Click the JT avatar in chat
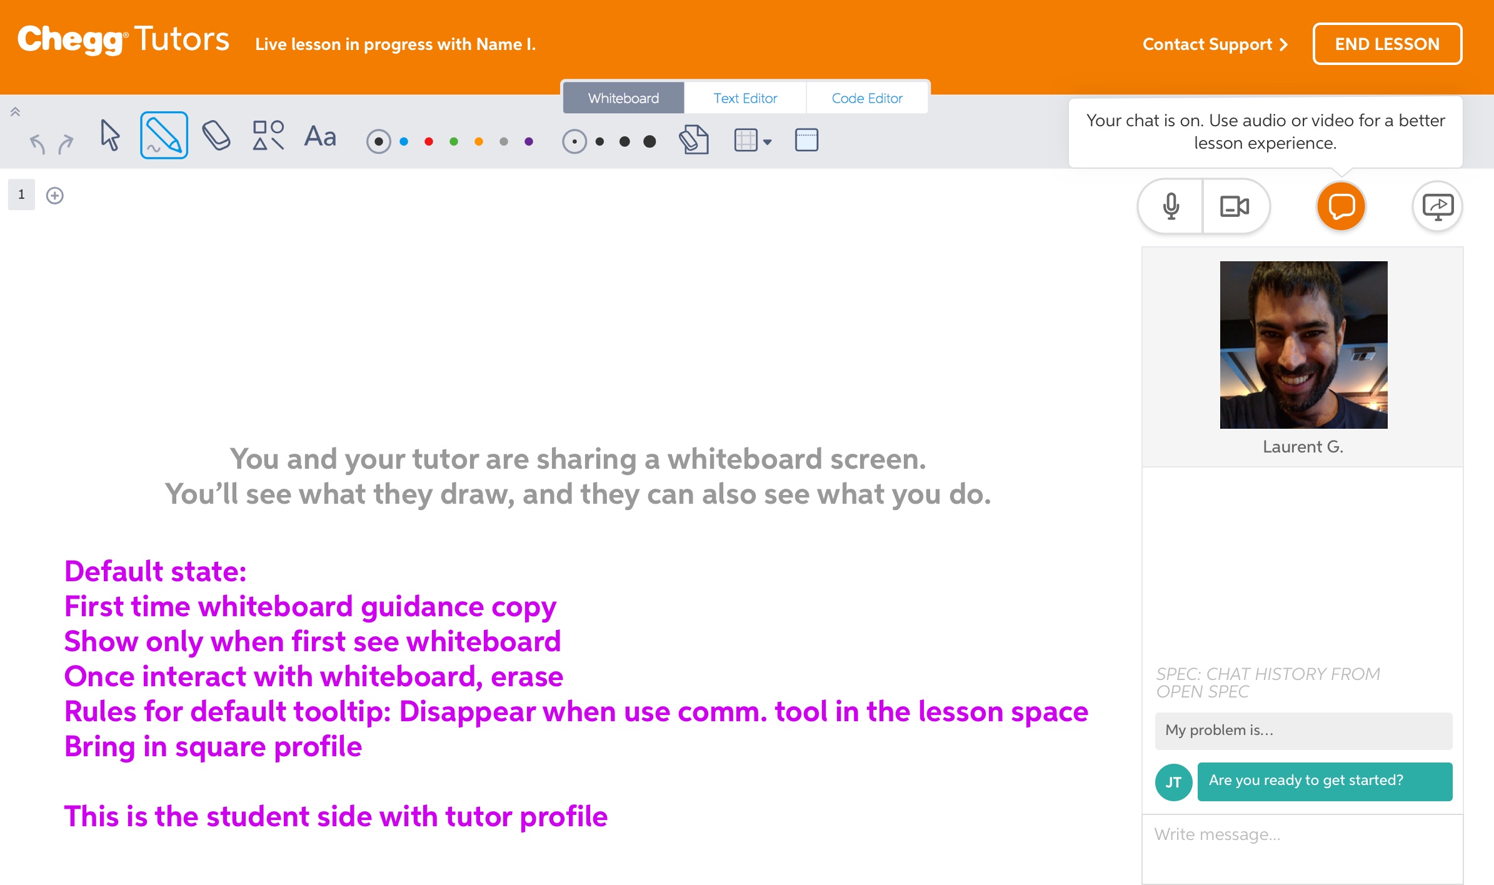The image size is (1494, 885). pos(1173,782)
